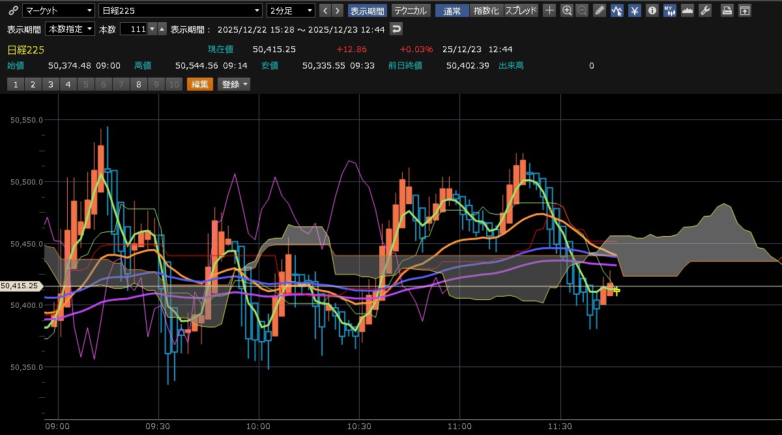Click the yen currency icon
Image resolution: width=782 pixels, height=435 pixels.
[633, 10]
